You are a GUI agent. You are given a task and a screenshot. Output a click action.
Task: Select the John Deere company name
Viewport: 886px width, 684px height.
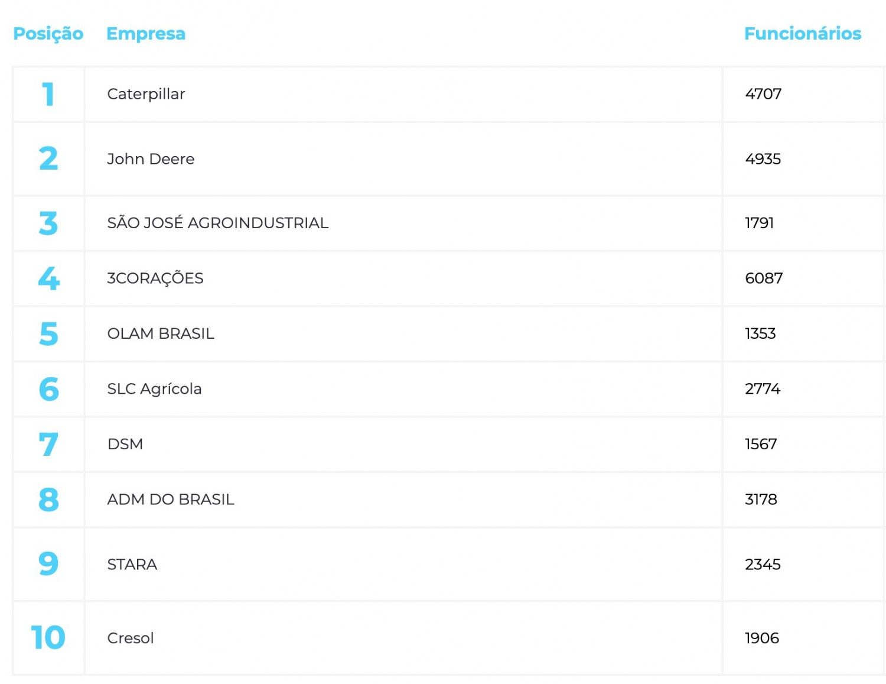[151, 159]
